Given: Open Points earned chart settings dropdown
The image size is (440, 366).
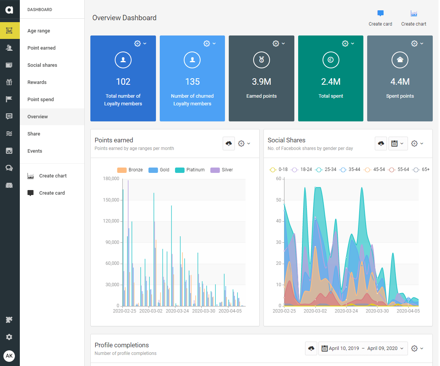Looking at the screenshot, I should tap(244, 143).
